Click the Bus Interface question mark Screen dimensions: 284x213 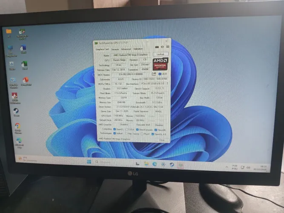[167, 83]
